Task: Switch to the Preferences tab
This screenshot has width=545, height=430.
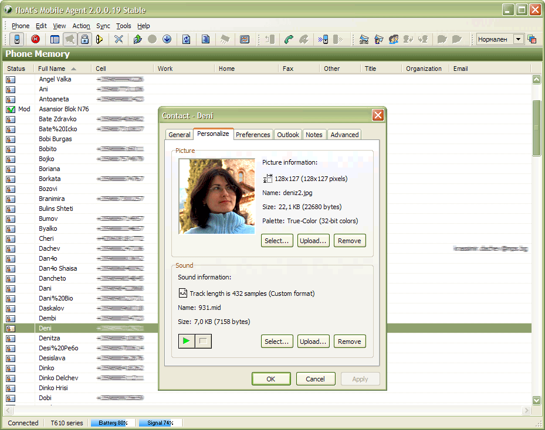Action: (x=253, y=135)
